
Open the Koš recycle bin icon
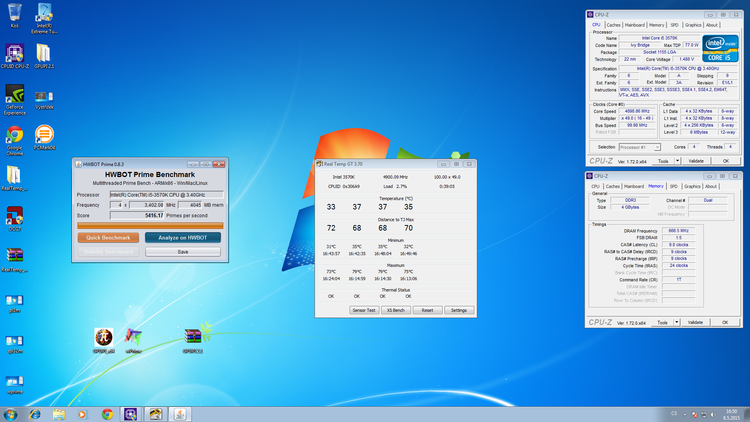(x=14, y=16)
